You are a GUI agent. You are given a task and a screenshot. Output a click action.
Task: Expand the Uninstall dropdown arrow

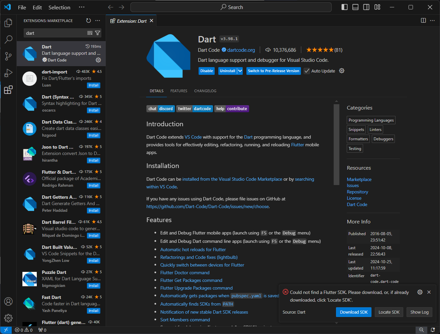[240, 71]
